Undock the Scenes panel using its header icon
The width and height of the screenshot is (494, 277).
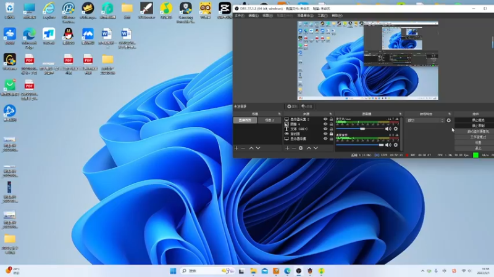279,114
